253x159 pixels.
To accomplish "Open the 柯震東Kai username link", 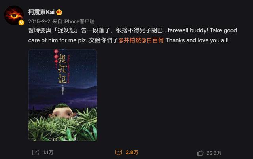I will [x=42, y=12].
